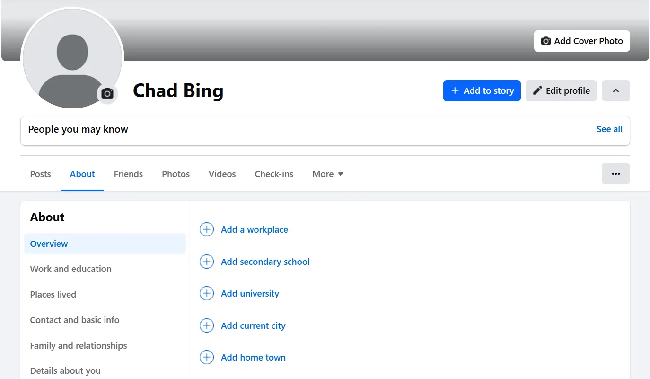Screen dimensions: 650x379
Task: Open Contact and basic info section
Action: click(x=75, y=320)
